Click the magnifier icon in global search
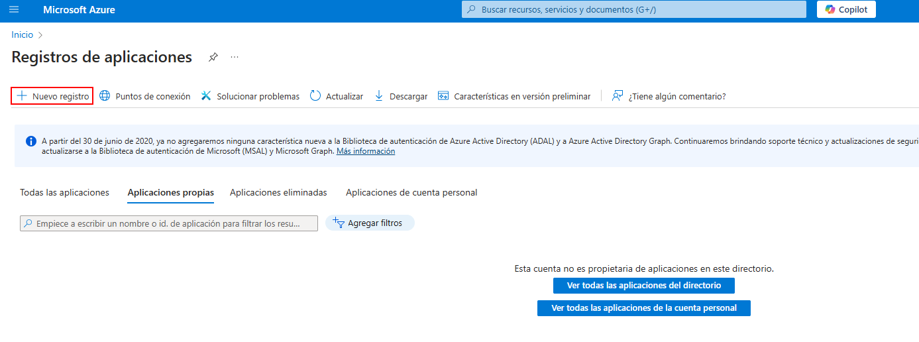 click(471, 9)
